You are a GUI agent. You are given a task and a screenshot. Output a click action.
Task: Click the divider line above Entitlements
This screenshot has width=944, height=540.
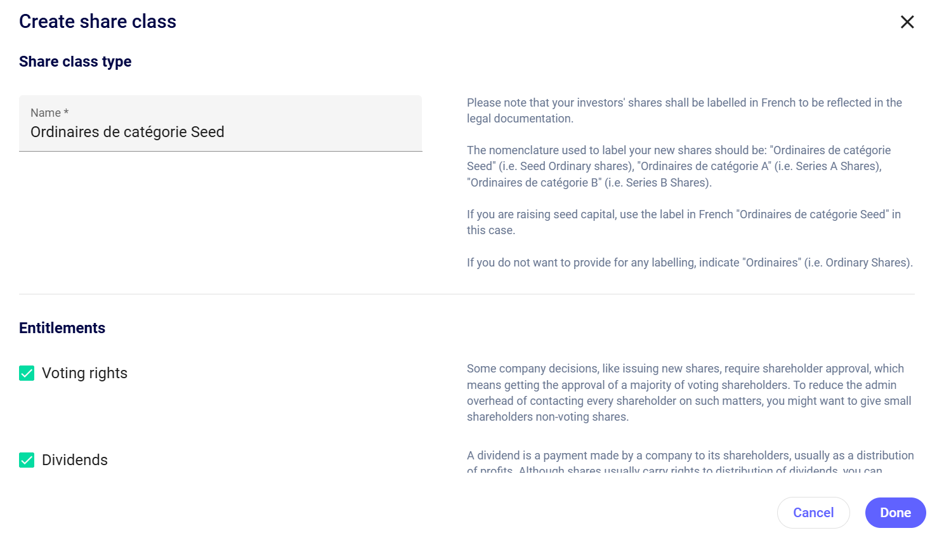467,294
